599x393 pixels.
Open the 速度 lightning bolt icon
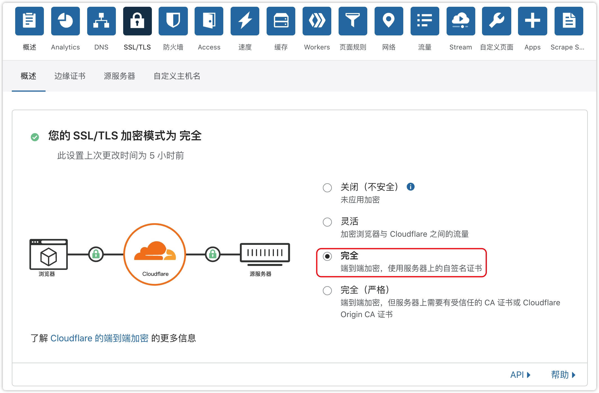point(245,21)
